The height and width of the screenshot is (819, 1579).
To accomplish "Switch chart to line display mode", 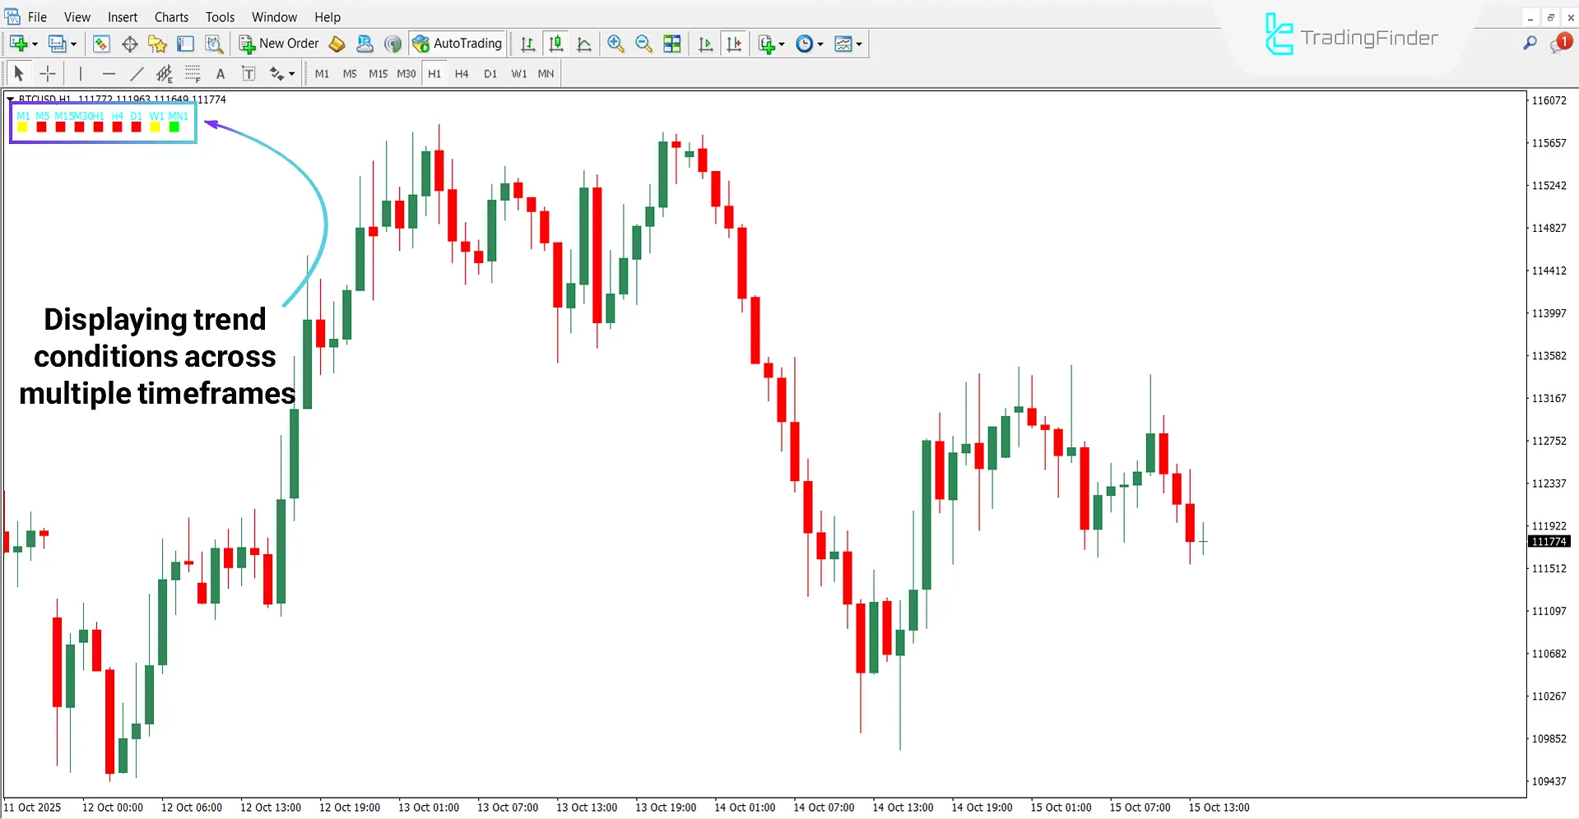I will (584, 43).
